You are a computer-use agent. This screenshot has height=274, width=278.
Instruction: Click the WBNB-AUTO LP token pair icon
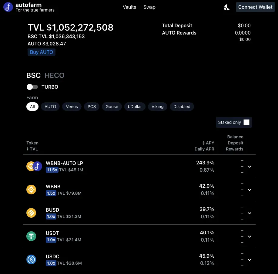[x=34, y=166]
